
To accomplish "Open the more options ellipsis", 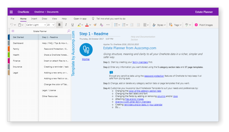I will (108, 25).
